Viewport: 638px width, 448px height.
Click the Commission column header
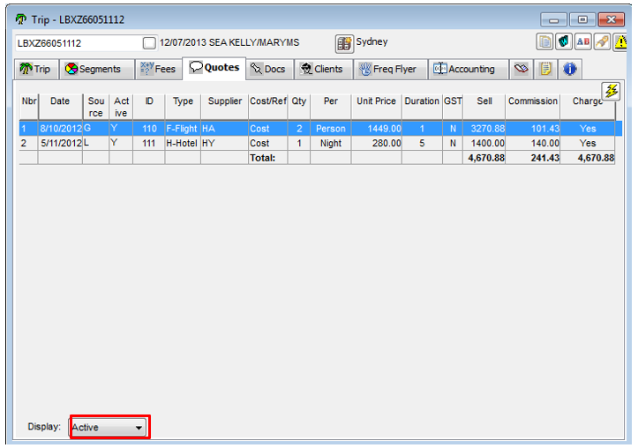tap(533, 107)
